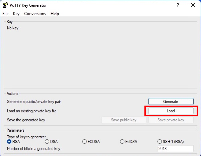Click the question mark help button
Viewport: 201px width, 156px height.
[178, 5]
